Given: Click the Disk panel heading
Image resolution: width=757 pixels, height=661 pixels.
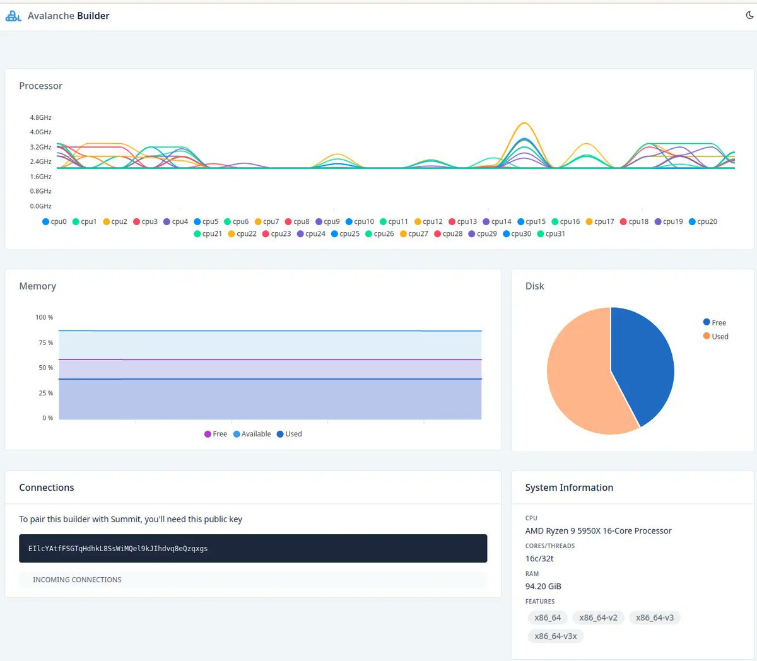Looking at the screenshot, I should pos(535,286).
